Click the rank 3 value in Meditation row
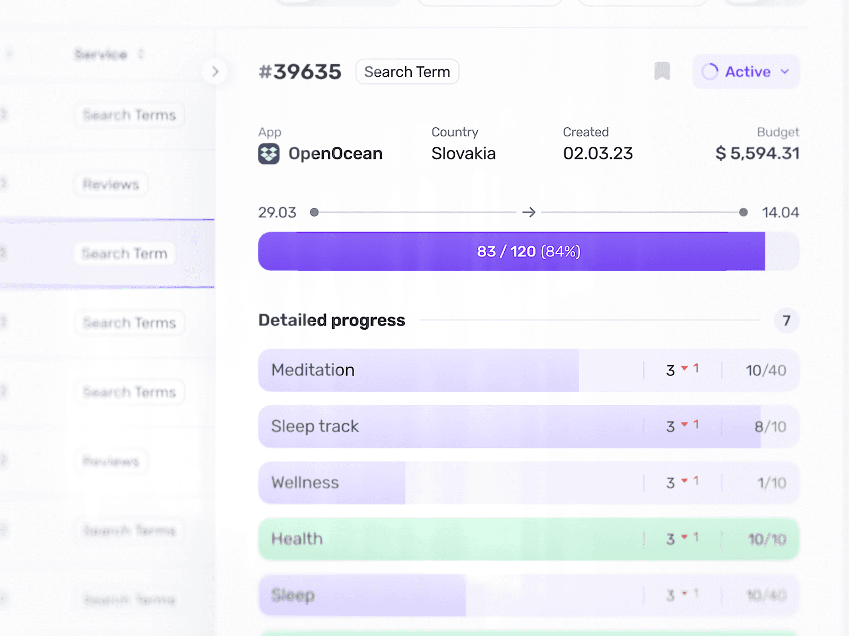Viewport: 849px width, 636px height. pos(670,370)
